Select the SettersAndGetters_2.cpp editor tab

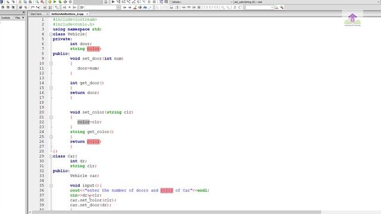(x=67, y=14)
